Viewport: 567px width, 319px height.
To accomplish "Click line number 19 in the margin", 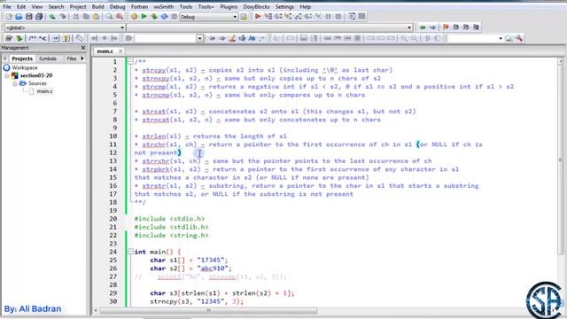I will coord(113,211).
